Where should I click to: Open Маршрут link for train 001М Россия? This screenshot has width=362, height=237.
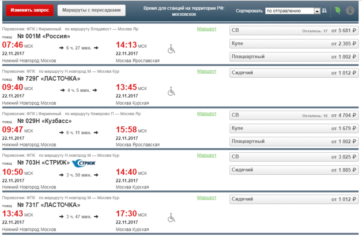(x=207, y=29)
